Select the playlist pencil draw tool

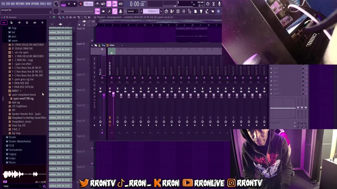coord(60,17)
